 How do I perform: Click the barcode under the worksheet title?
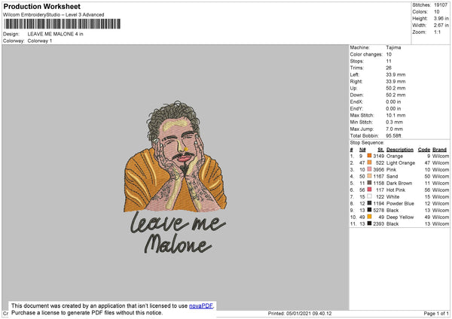[x=63, y=24]
